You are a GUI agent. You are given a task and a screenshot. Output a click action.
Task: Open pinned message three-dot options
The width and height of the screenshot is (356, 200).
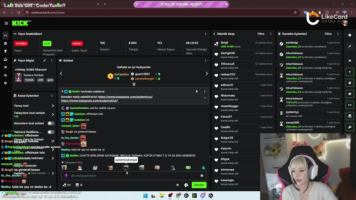point(205,91)
